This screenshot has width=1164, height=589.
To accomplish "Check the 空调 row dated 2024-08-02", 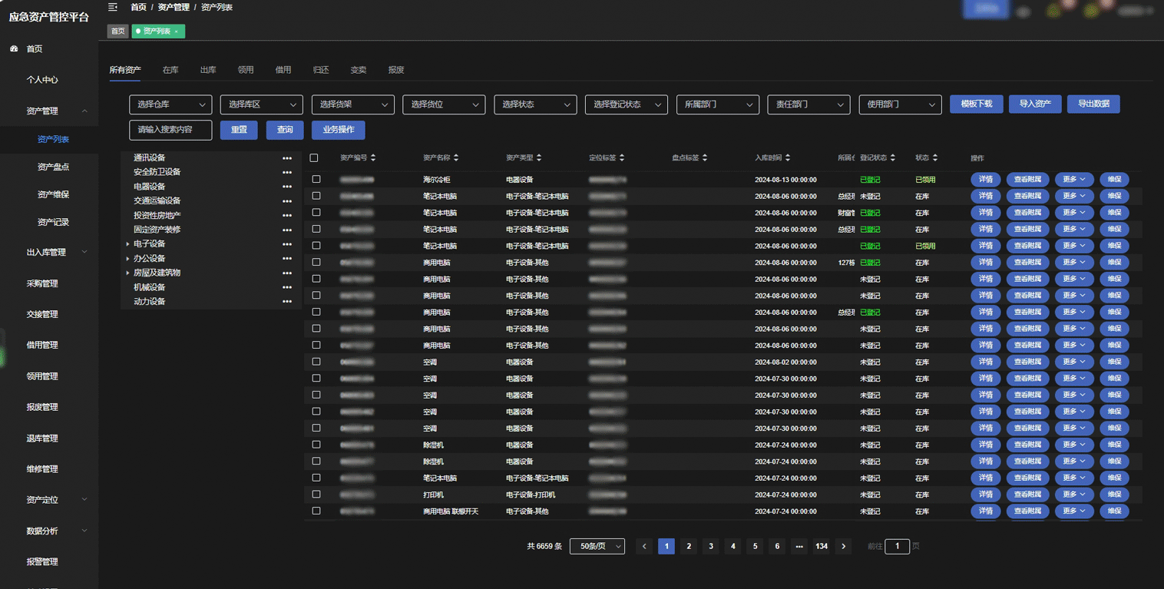I will click(x=316, y=362).
